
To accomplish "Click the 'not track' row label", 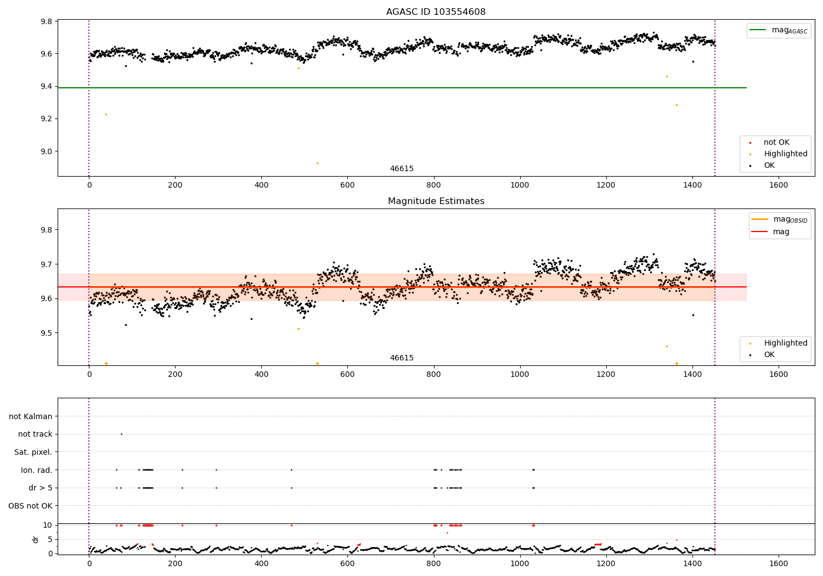I will pyautogui.click(x=35, y=434).
